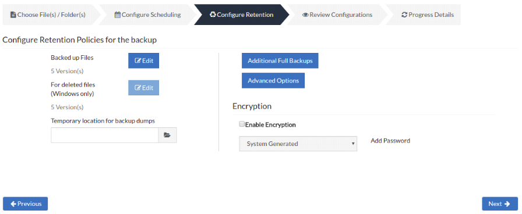Click the calendar icon in Configure Scheduling step

[118, 15]
